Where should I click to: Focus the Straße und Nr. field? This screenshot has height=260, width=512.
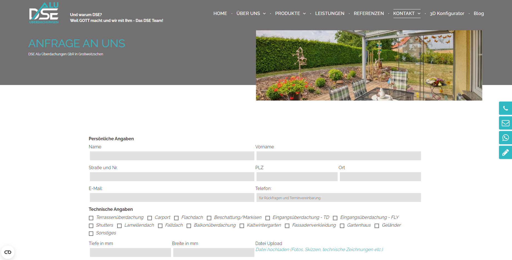[172, 177]
